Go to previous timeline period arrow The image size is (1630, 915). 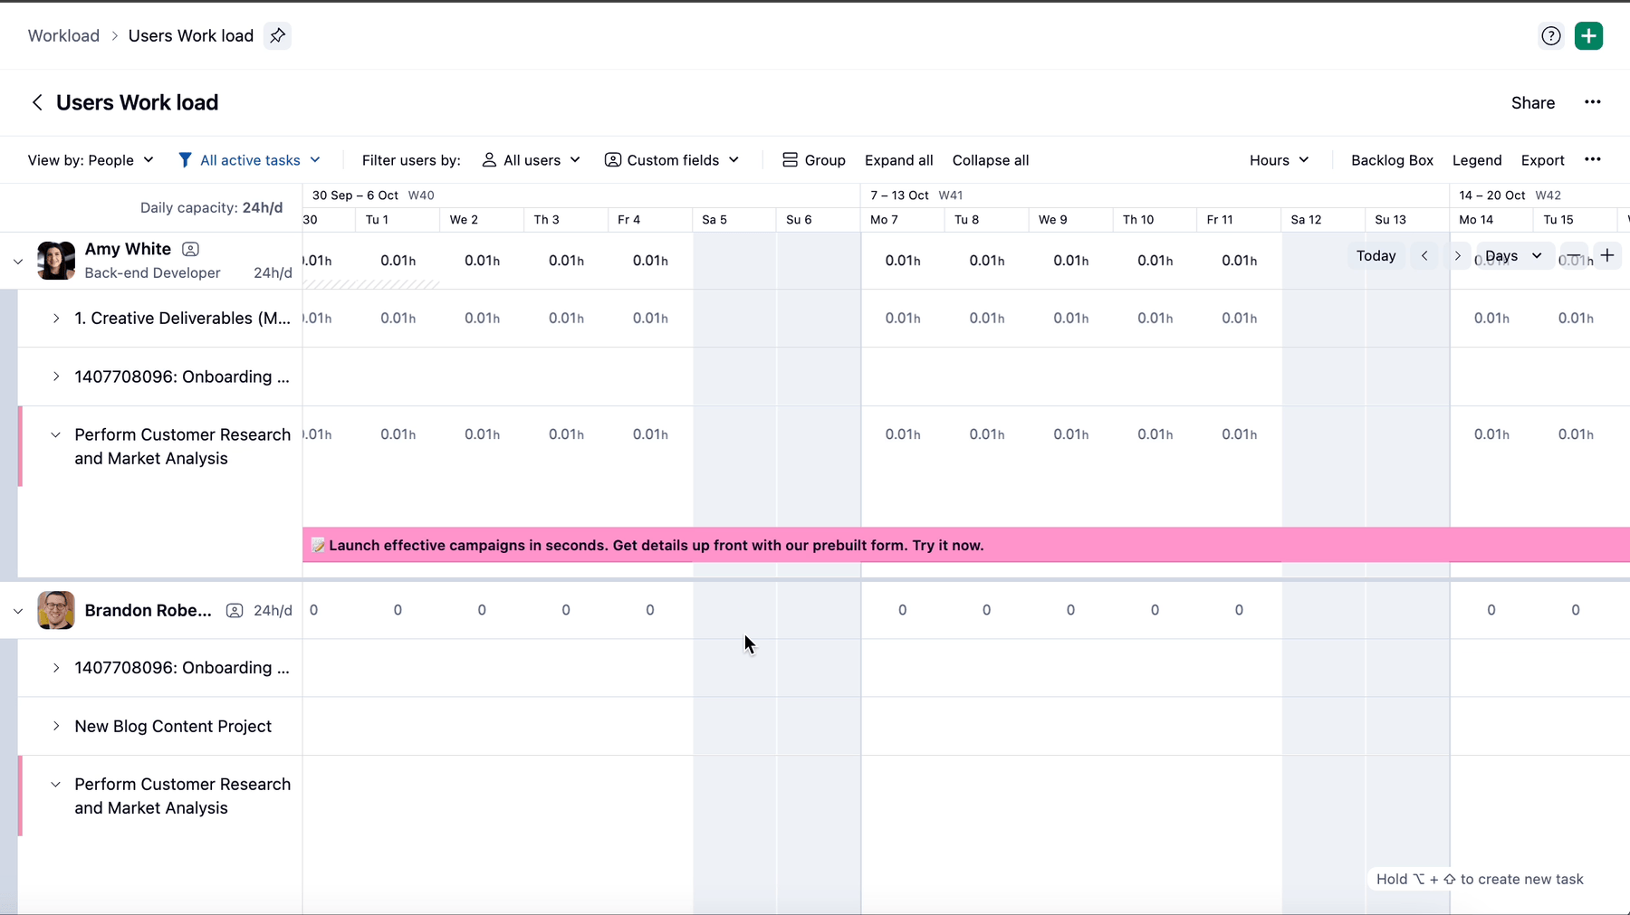(x=1424, y=256)
